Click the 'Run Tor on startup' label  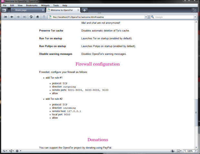tap(51, 38)
